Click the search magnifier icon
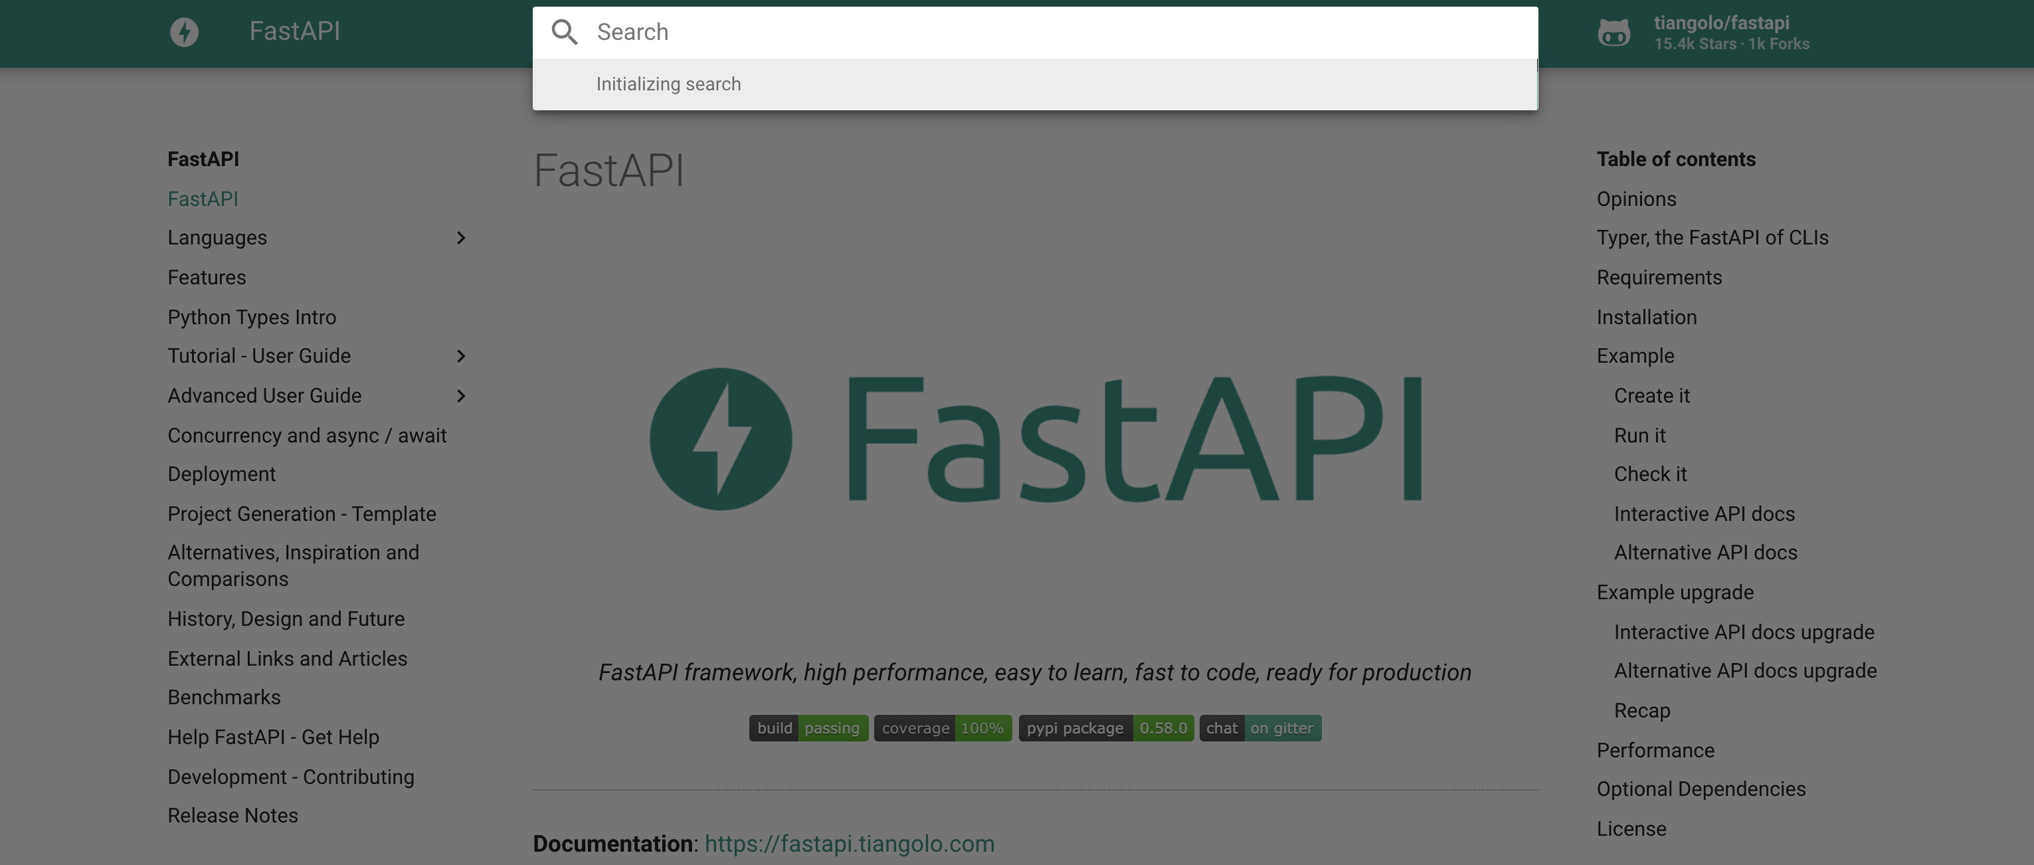The height and width of the screenshot is (865, 2034). [x=565, y=32]
